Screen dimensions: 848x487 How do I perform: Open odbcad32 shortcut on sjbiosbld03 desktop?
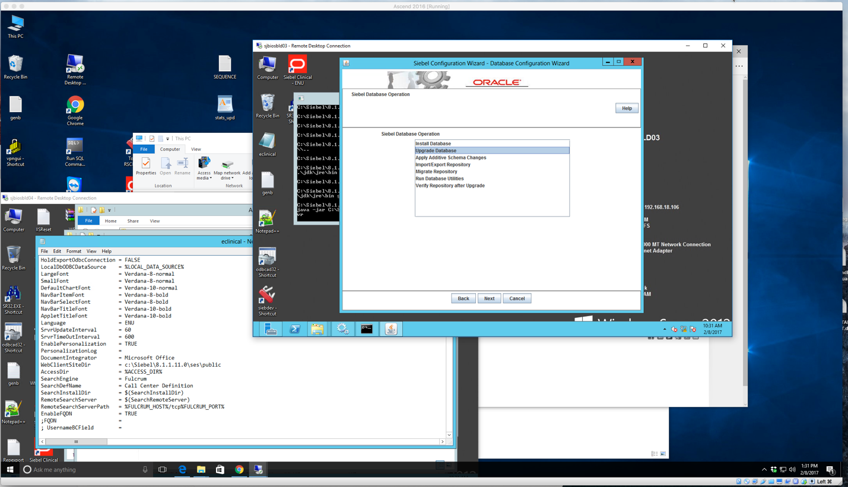[268, 263]
